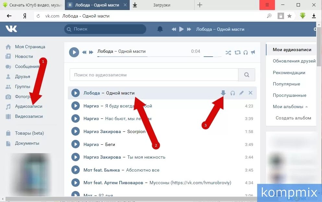The height and width of the screenshot is (202, 322).
Task: Bookmark page with star icon
Action: point(289,16)
